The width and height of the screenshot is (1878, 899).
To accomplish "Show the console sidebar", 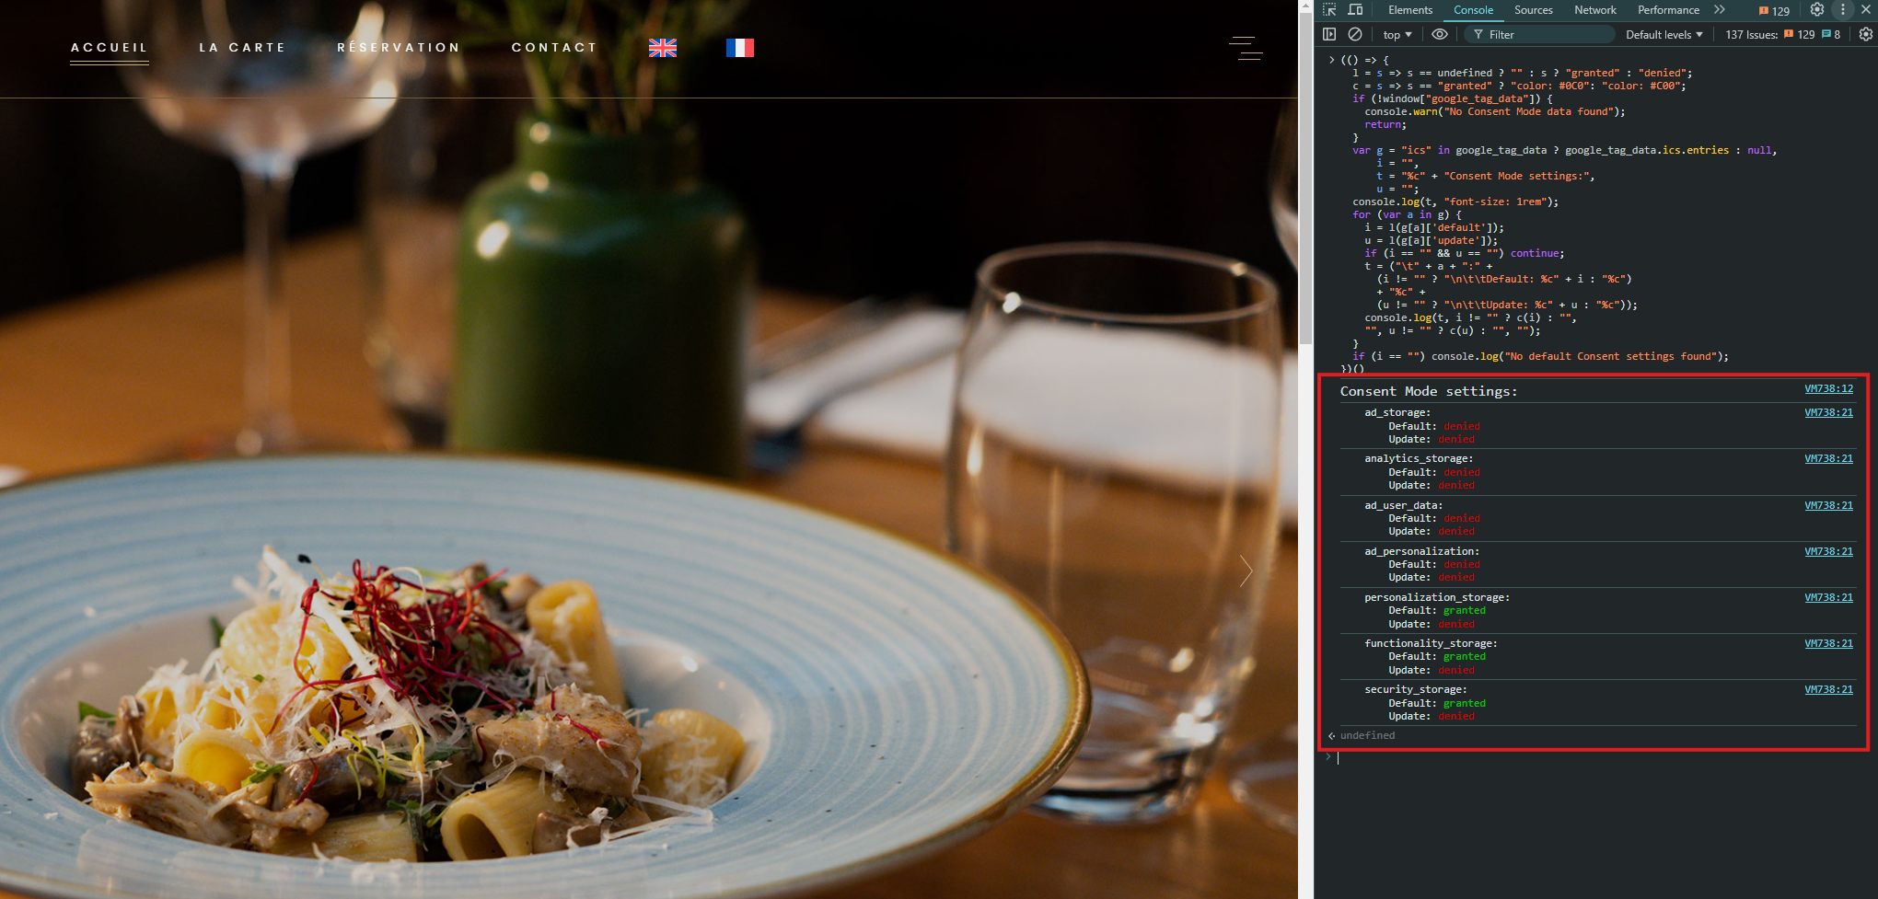I will pos(1329,34).
